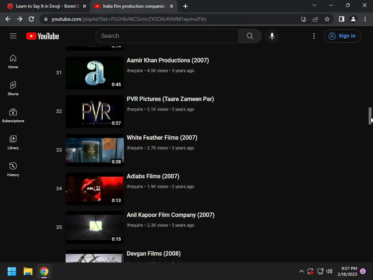
Task: Select India film production companies tab
Action: 134,6
